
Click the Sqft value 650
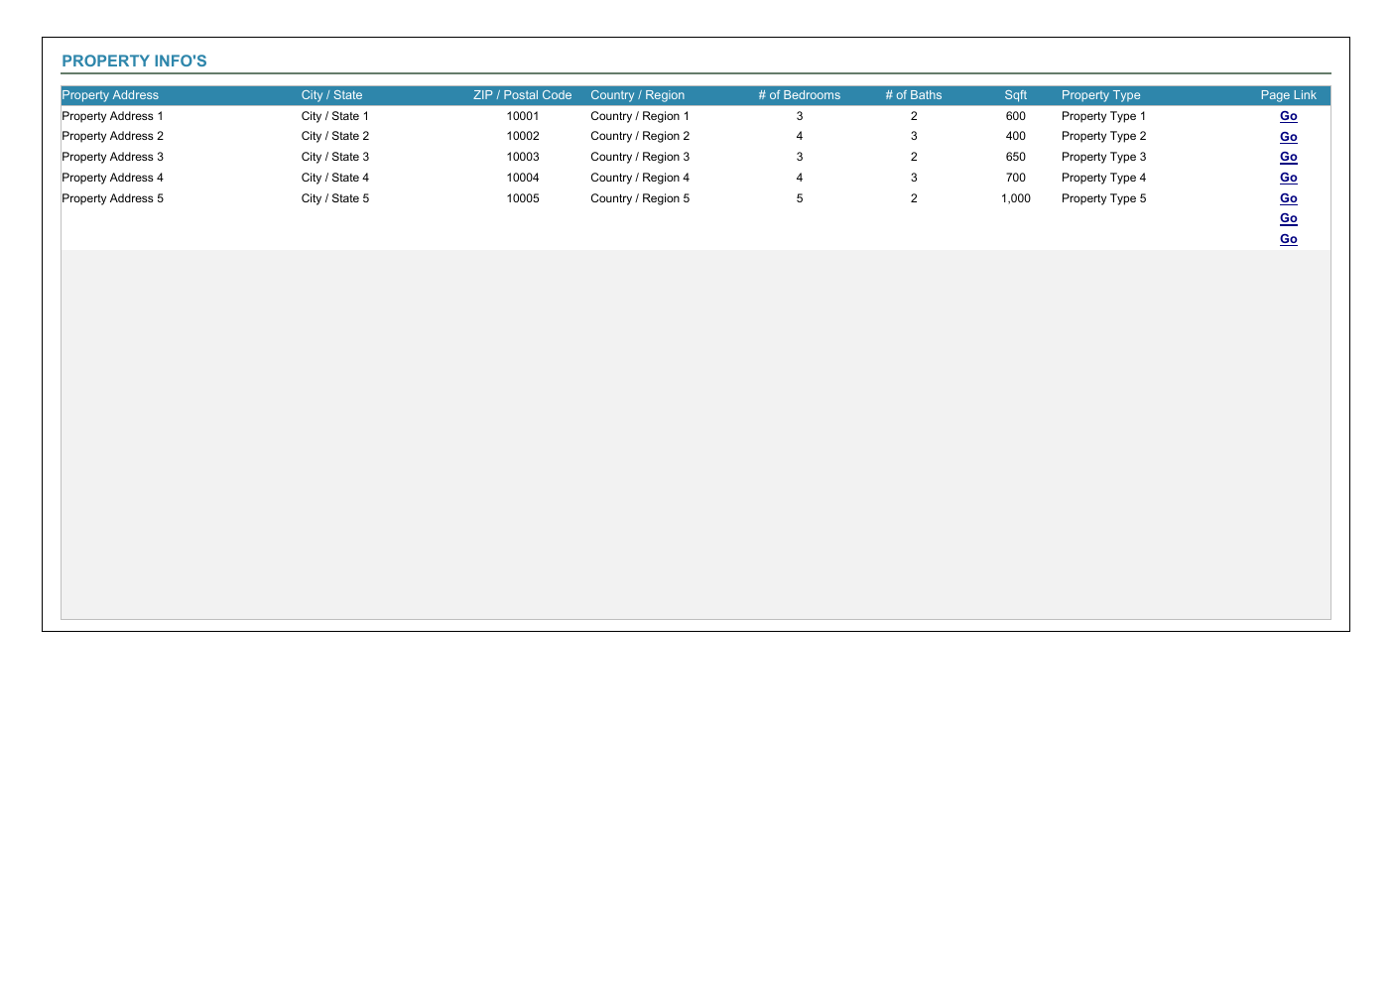1015,157
